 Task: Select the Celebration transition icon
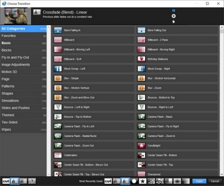(x=58, y=155)
